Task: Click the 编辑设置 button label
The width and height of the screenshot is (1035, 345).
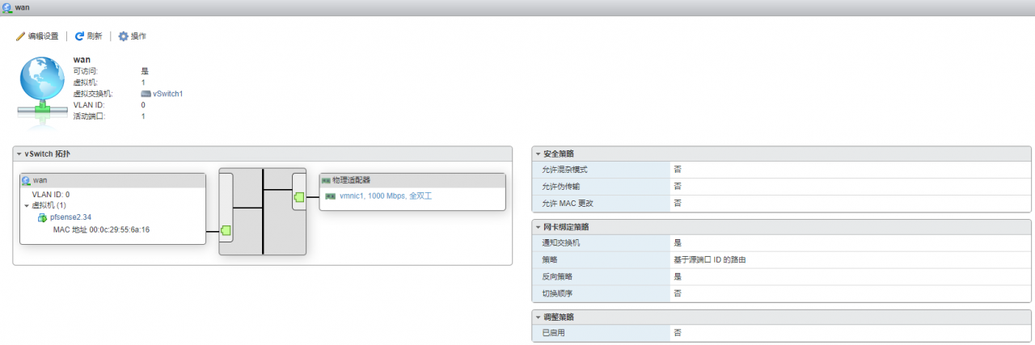Action: (x=44, y=36)
